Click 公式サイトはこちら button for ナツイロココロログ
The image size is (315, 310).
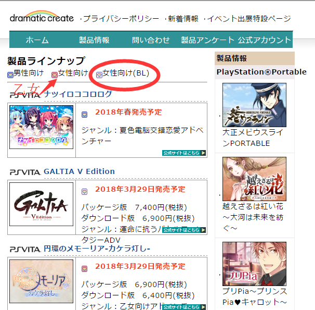(184, 153)
